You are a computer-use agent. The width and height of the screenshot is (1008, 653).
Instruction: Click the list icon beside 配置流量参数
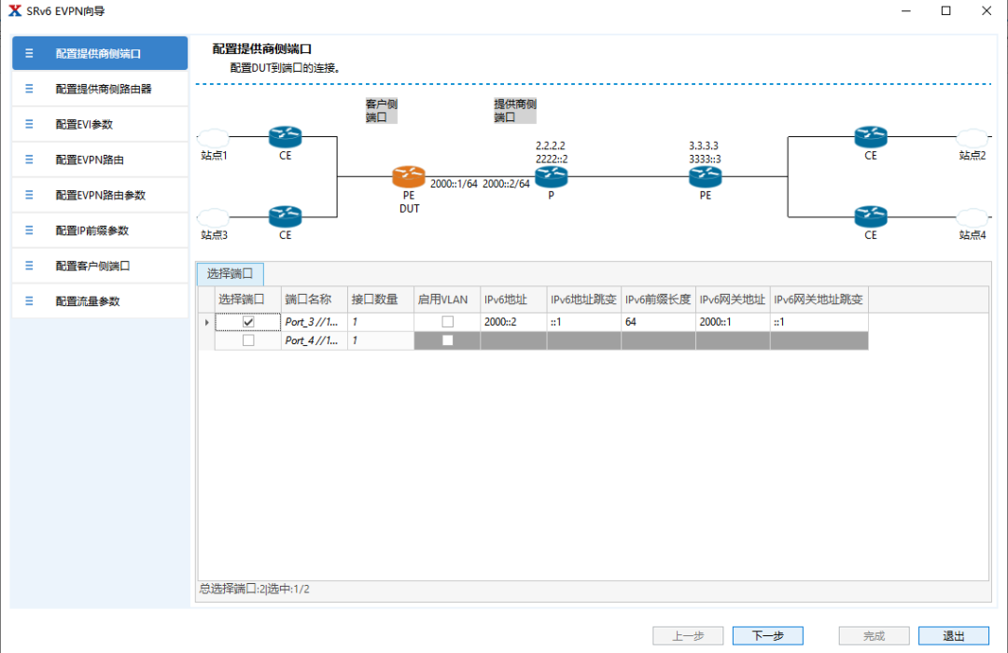pos(29,300)
